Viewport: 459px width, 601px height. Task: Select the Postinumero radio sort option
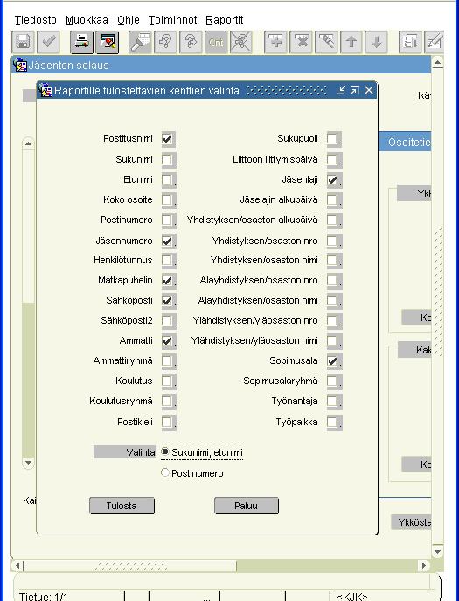click(x=165, y=473)
